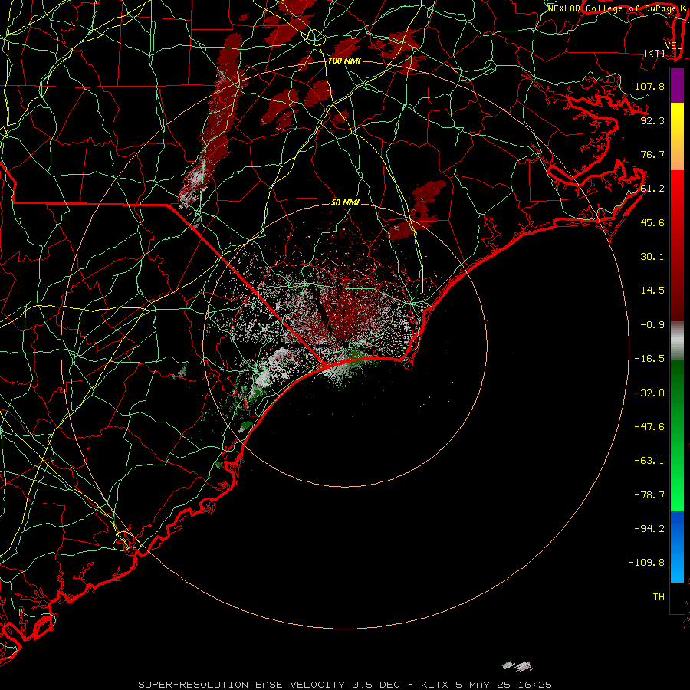Click the -16.5 velocity scale value
Image resolution: width=690 pixels, height=690 pixels.
tap(649, 359)
